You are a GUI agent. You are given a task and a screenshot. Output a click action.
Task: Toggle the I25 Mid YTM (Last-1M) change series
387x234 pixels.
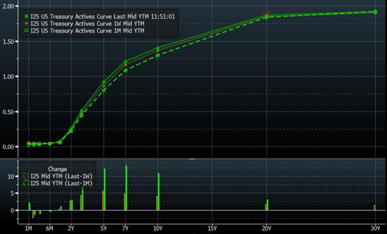coord(58,183)
